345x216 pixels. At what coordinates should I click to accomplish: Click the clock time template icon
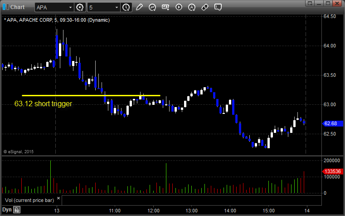tap(126, 7)
